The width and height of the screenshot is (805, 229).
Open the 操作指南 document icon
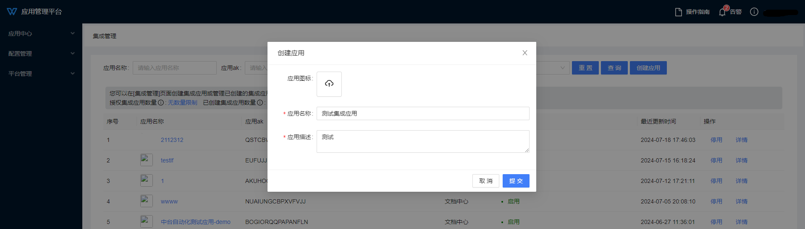pyautogui.click(x=678, y=12)
